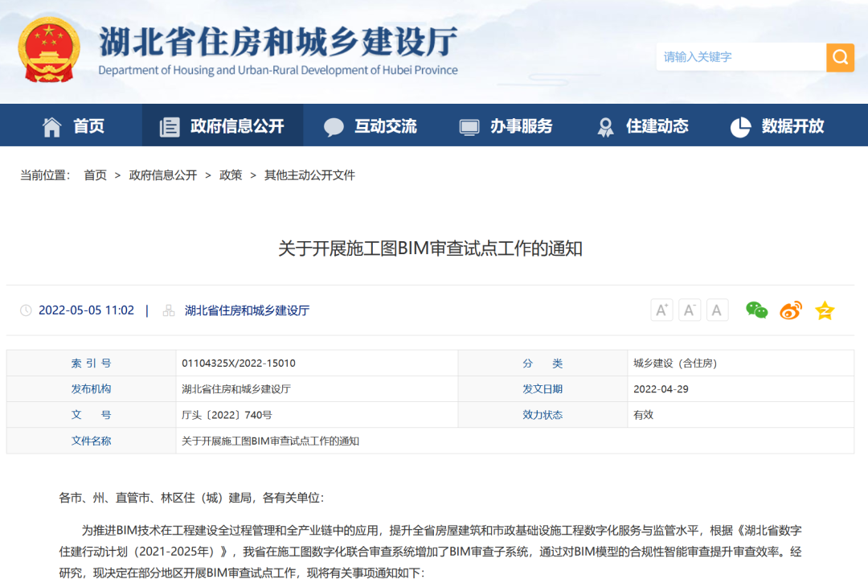
Task: Click the pie chart icon beside 数据开放
Action: click(x=739, y=125)
